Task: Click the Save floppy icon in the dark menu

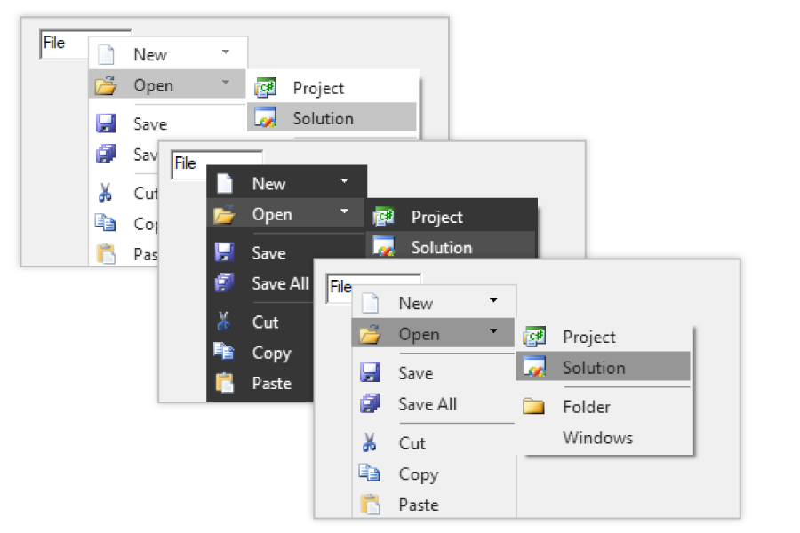Action: click(x=224, y=253)
